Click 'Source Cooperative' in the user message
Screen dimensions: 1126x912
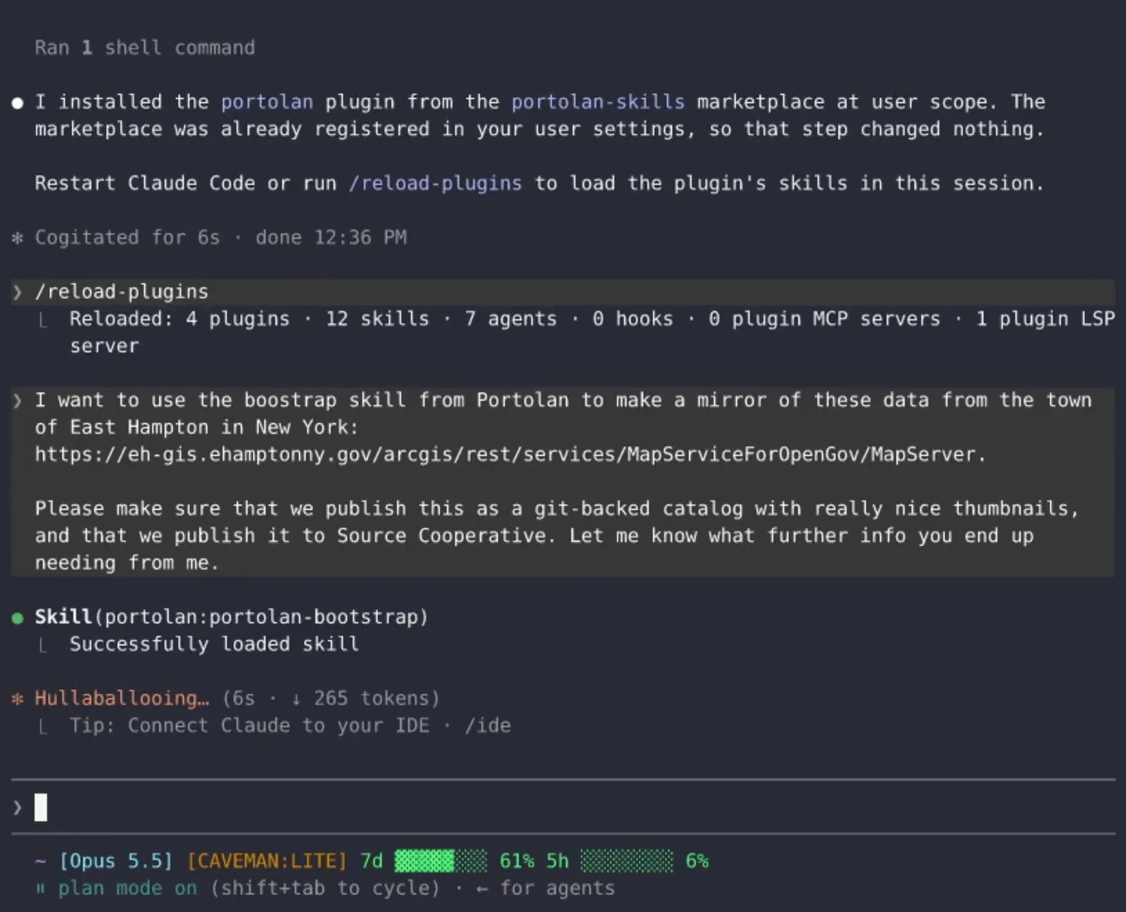click(x=441, y=536)
